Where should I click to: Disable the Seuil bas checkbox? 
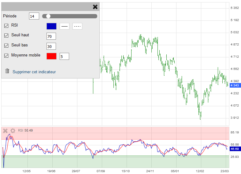click(6, 45)
